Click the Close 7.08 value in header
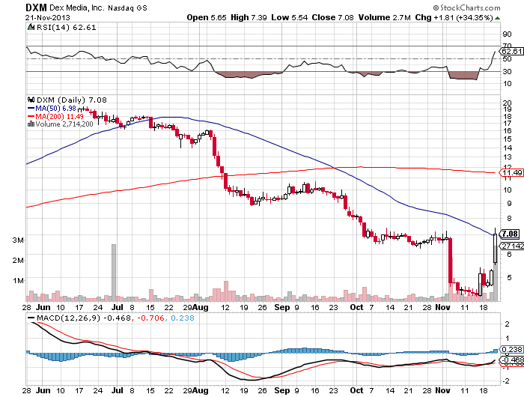Image resolution: width=524 pixels, height=397 pixels. (332, 17)
